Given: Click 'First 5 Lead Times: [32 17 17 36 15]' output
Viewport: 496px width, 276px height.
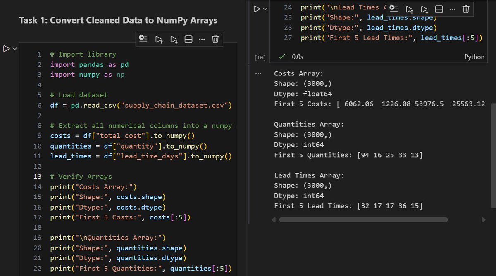Looking at the screenshot, I should point(348,206).
